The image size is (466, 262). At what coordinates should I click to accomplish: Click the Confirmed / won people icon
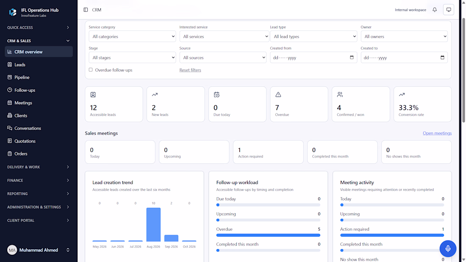[x=340, y=94]
